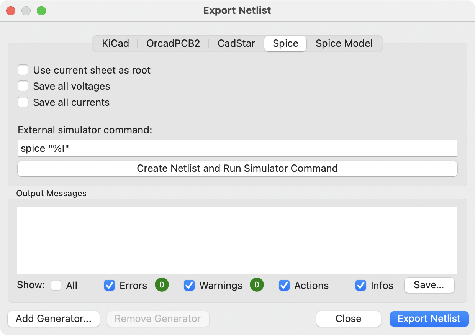Click the Errors count badge
The width and height of the screenshot is (475, 335).
[162, 285]
